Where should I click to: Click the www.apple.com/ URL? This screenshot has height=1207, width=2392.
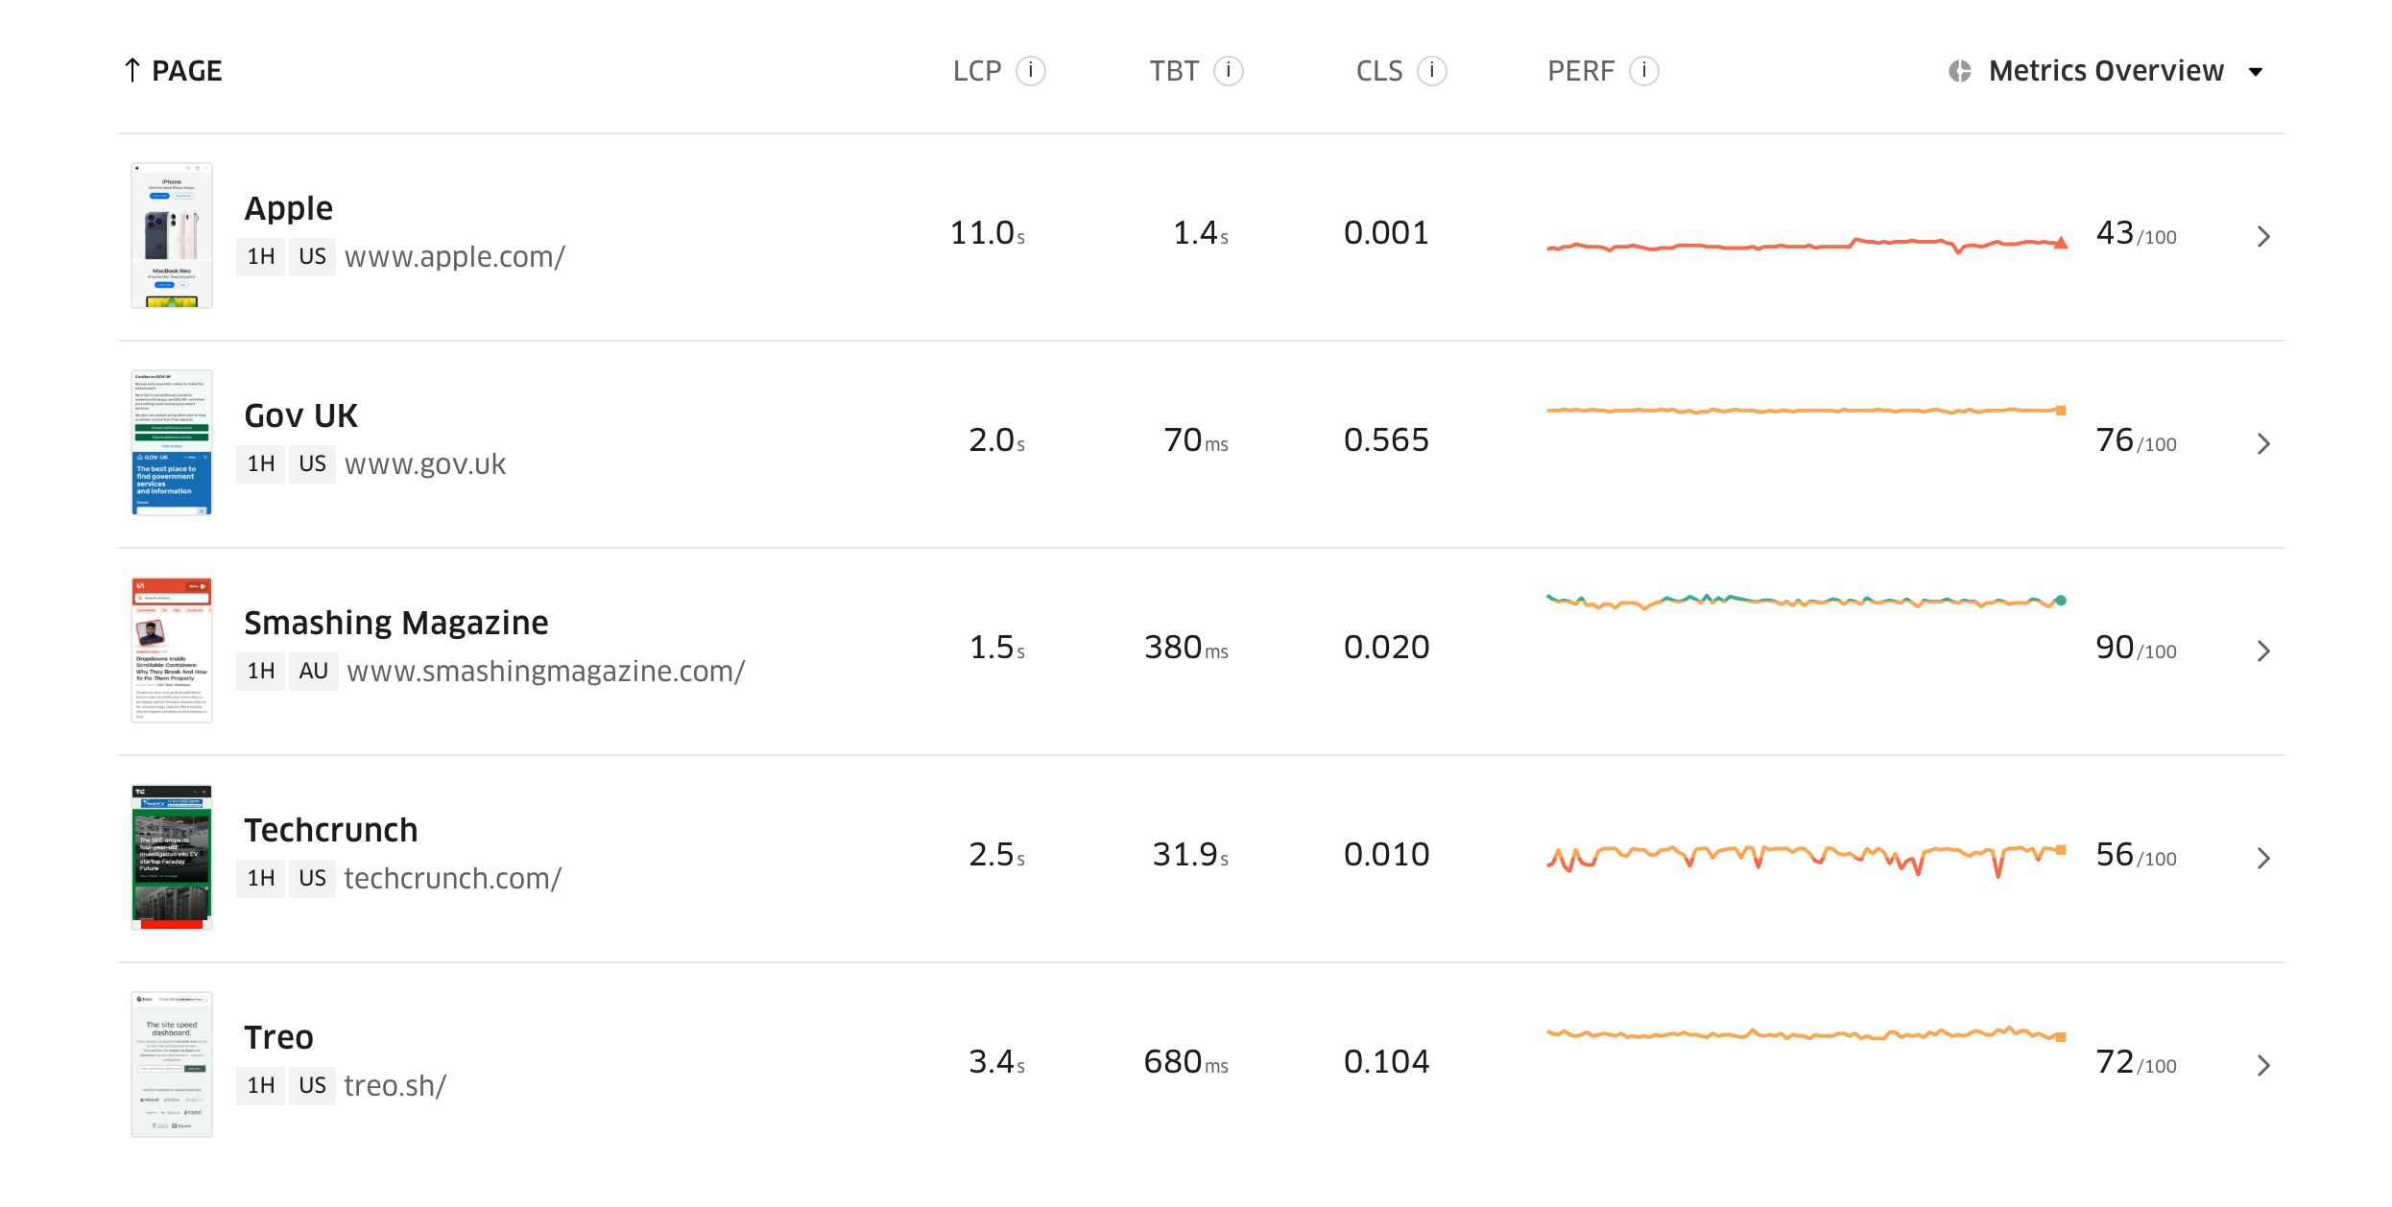pos(455,257)
